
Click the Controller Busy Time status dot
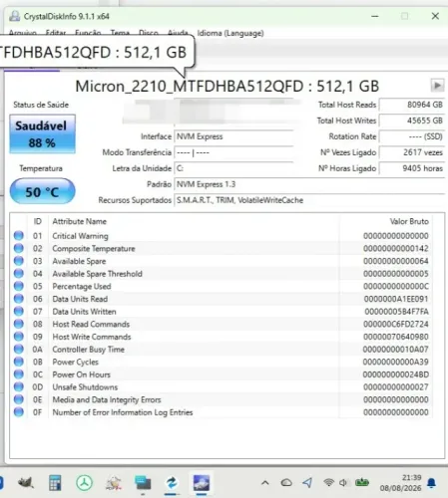click(x=19, y=350)
